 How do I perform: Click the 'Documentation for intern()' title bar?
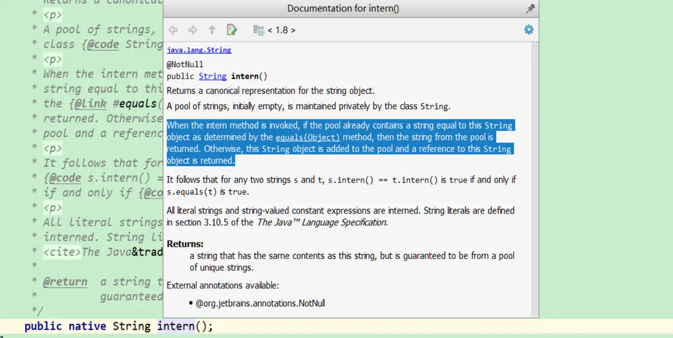[343, 8]
